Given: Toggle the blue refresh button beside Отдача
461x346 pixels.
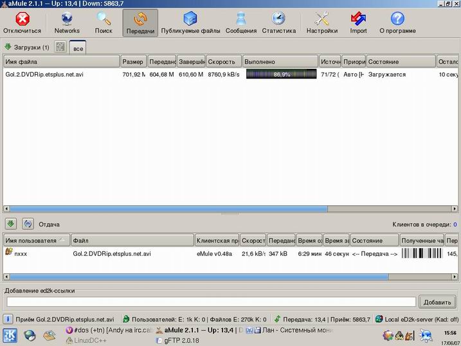Looking at the screenshot, I should pyautogui.click(x=28, y=224).
